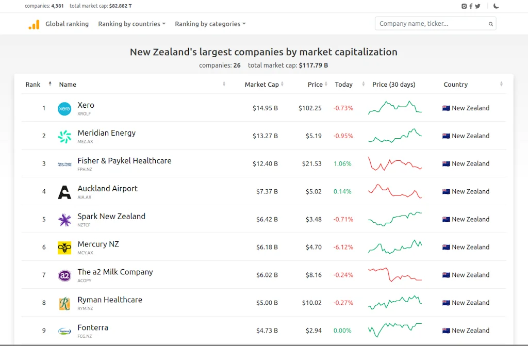Open the Instagram icon in the top bar
The image size is (528, 346).
[464, 6]
